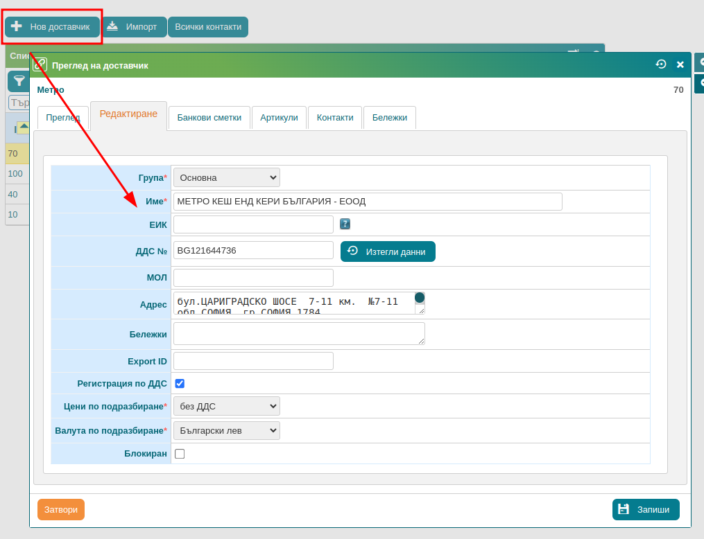Click the refresh icon in the dialog header

pyautogui.click(x=660, y=64)
